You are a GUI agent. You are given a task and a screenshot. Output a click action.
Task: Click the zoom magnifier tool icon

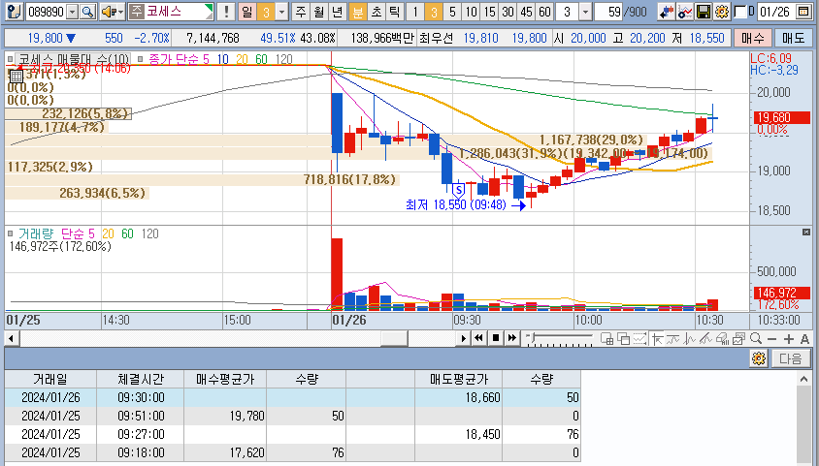click(756, 339)
